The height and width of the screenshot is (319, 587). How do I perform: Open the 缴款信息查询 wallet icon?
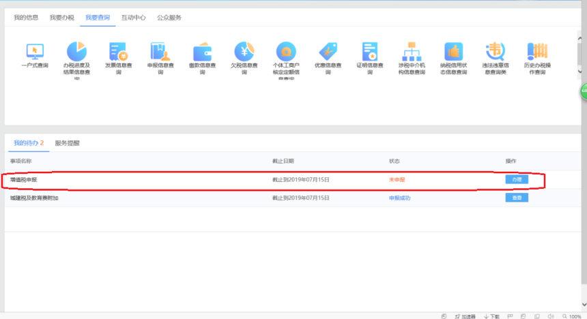click(202, 52)
